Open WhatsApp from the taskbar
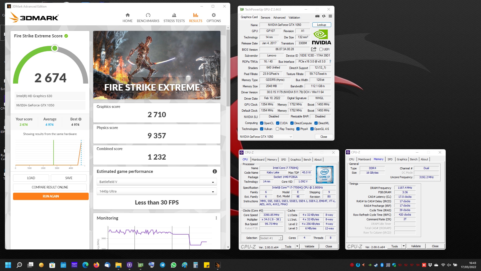This screenshot has height=271, width=481. pyautogui.click(x=174, y=265)
